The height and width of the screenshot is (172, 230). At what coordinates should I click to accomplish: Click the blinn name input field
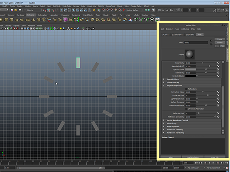click(x=196, y=43)
